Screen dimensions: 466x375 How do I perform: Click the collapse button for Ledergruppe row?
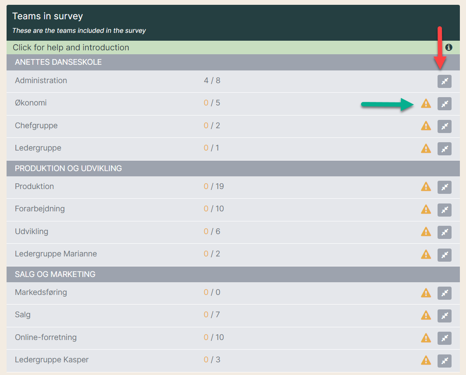[444, 149]
